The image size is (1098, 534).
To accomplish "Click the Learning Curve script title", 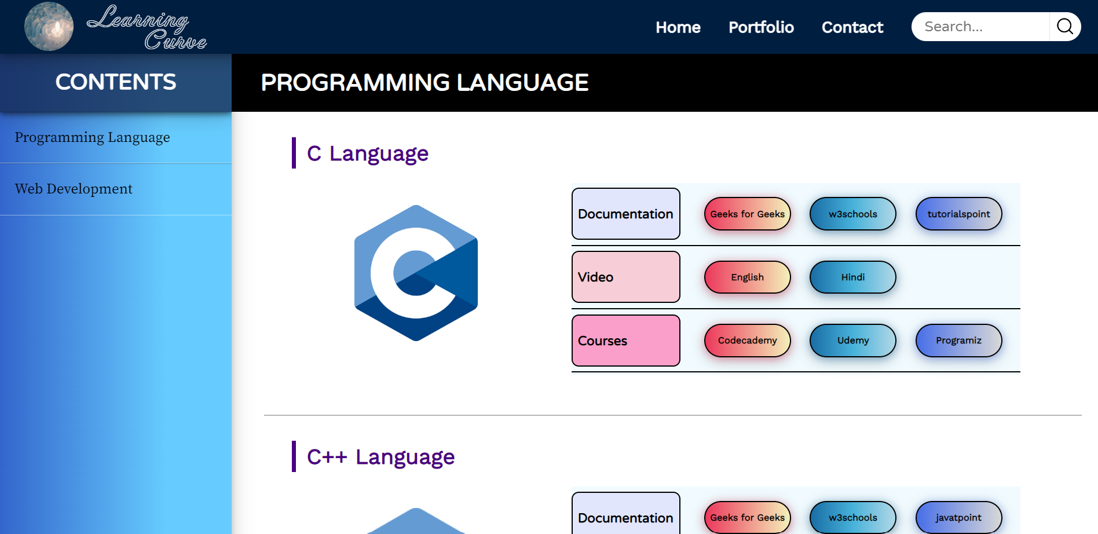I will pos(147,27).
